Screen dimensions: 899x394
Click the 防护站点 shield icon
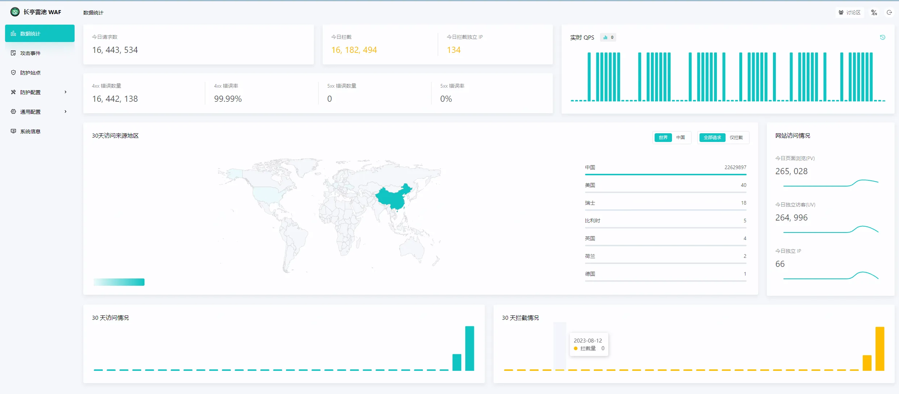click(x=13, y=72)
